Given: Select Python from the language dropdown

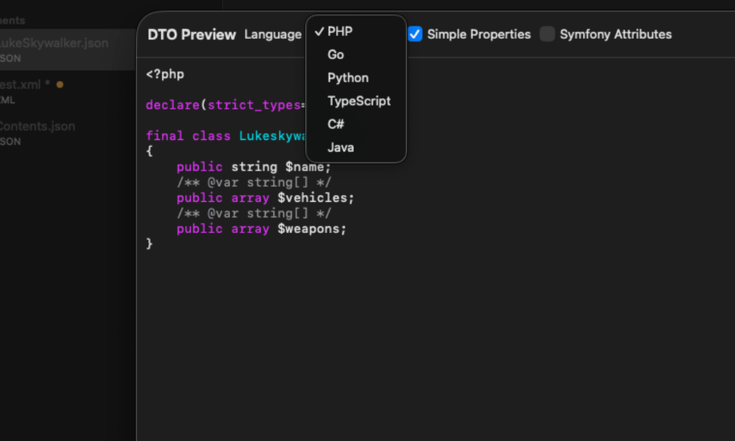Looking at the screenshot, I should point(348,77).
